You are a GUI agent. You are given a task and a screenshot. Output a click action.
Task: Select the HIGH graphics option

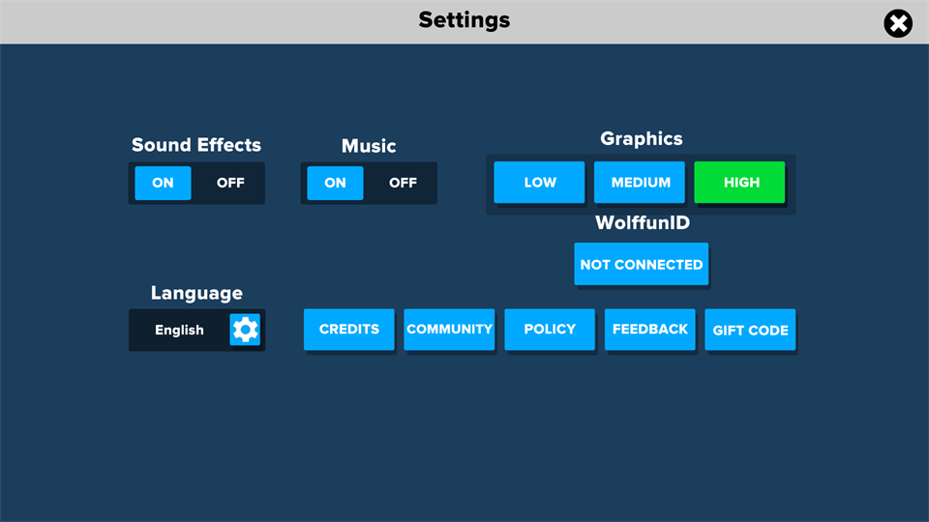pos(740,182)
